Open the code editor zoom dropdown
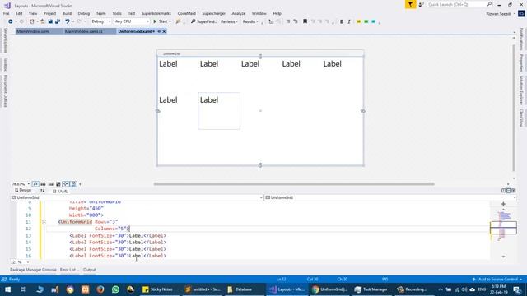Viewport: 527px width, 296px height. 20,262
